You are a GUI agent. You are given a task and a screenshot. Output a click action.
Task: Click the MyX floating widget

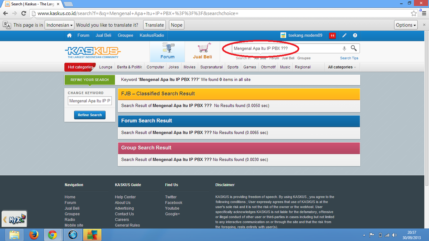point(14,220)
